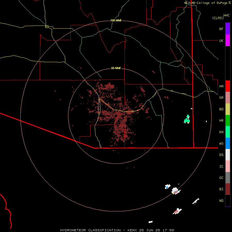This screenshot has width=232, height=232.
Task: Click the RF legend label
Action: pos(221,29)
